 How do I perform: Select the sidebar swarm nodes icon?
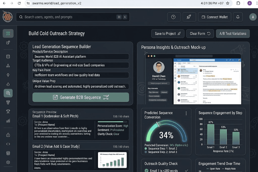[x=8, y=66]
